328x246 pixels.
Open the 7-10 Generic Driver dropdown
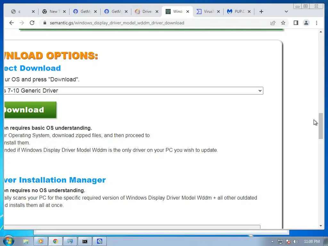tap(133, 91)
